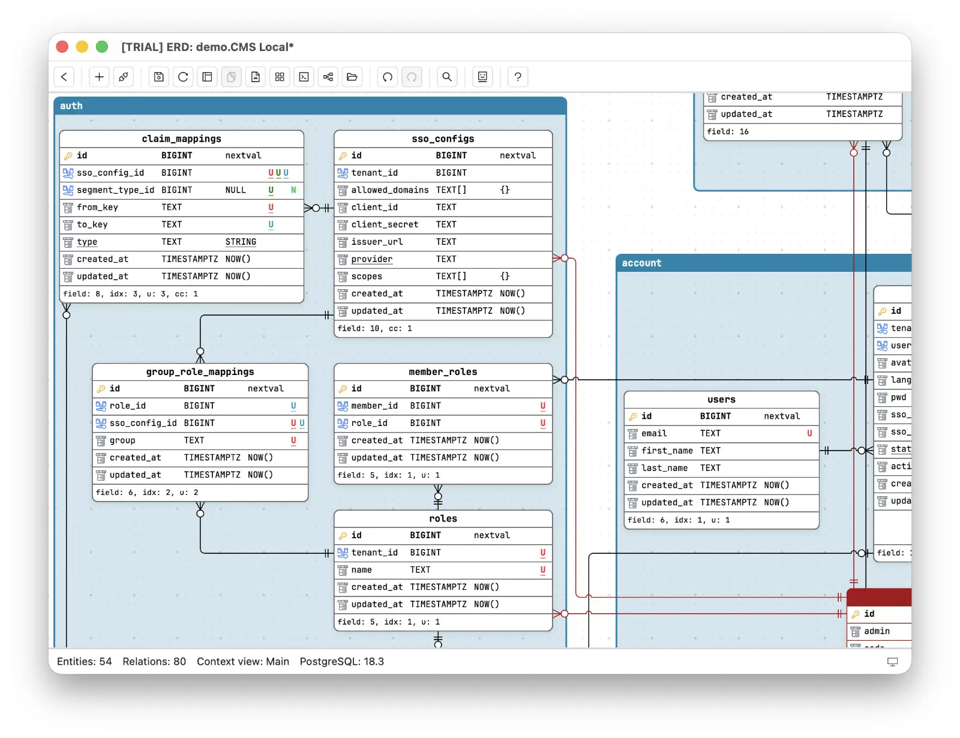Click foreign key icon beside member_id

click(x=343, y=406)
